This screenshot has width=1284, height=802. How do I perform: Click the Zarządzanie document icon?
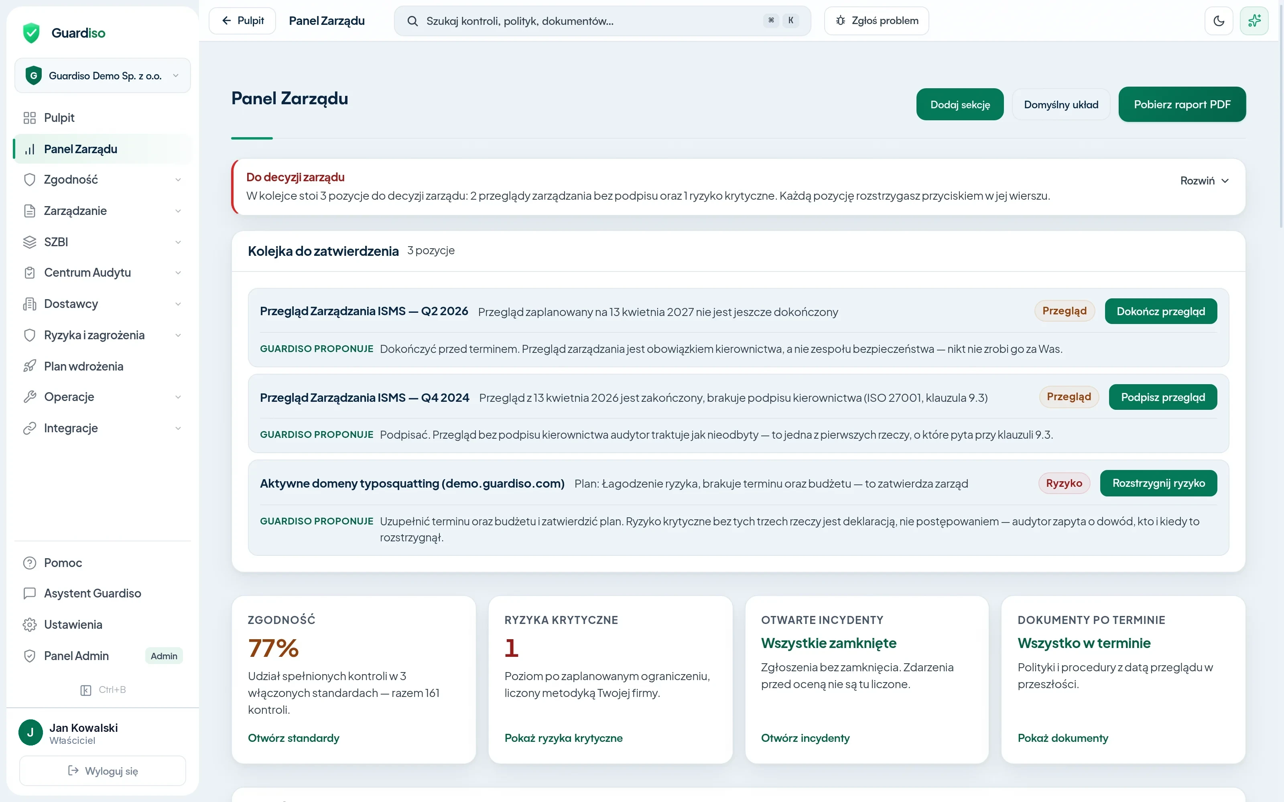(x=30, y=211)
